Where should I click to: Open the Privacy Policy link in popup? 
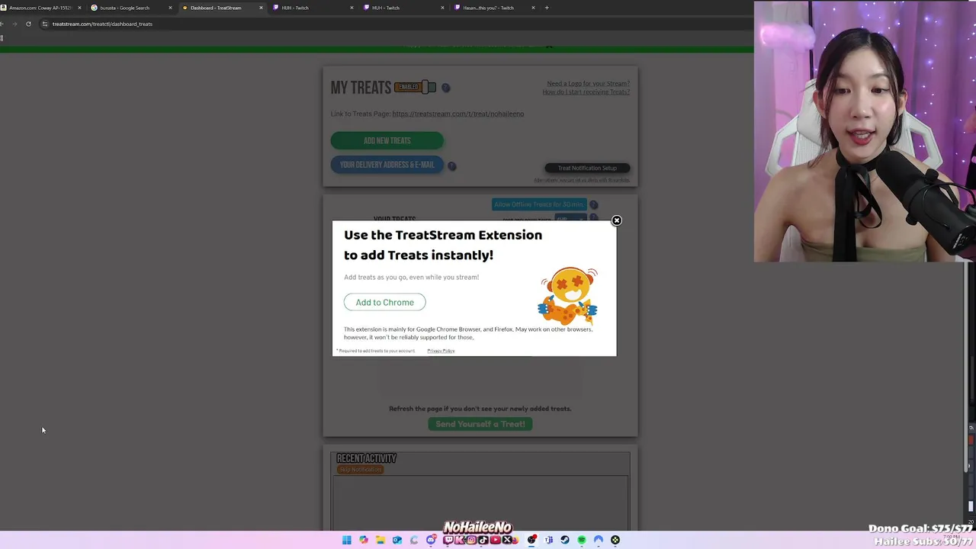click(x=441, y=351)
